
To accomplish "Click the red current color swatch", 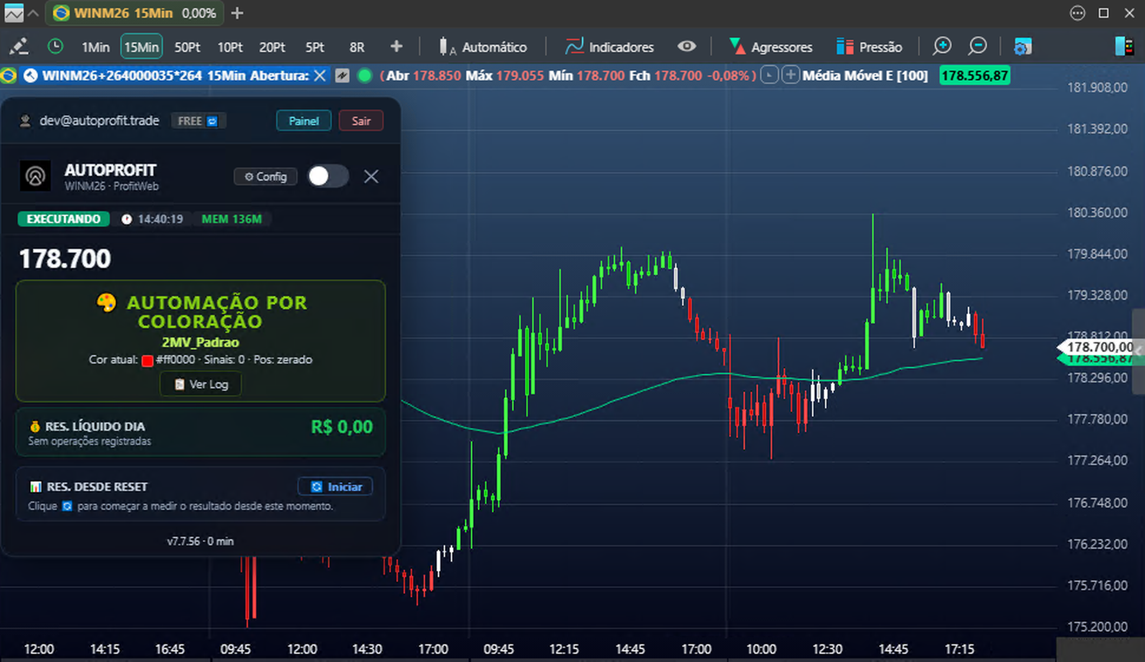I will point(148,361).
